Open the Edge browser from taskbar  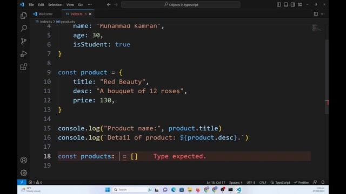pos(174,190)
